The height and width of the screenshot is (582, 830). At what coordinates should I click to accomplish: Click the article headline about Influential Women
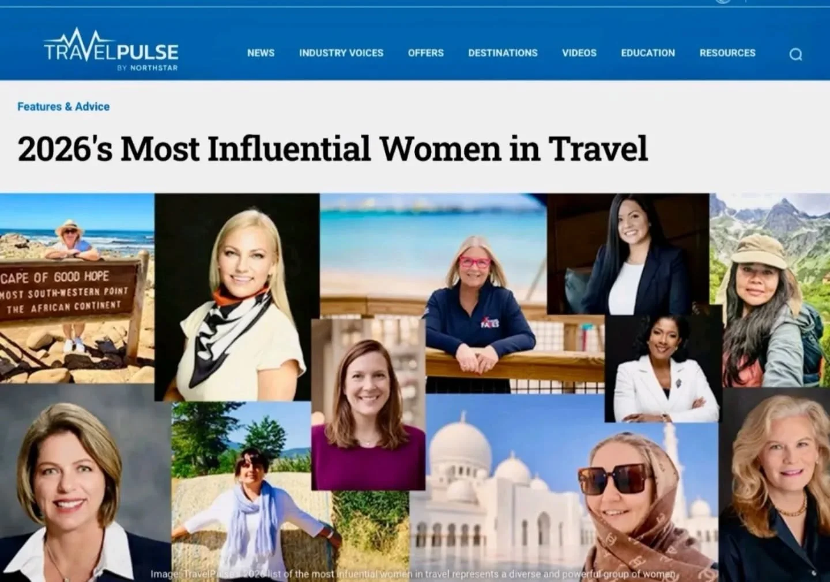tap(333, 149)
